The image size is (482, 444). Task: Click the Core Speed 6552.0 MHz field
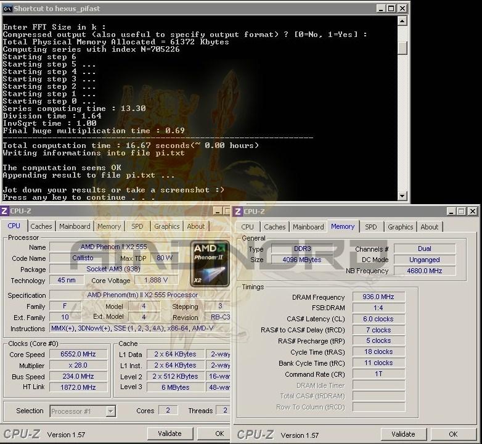78,354
